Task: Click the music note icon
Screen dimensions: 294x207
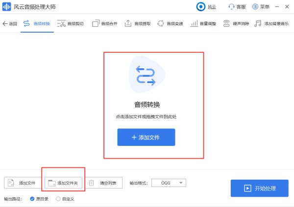Action: pyautogui.click(x=258, y=23)
